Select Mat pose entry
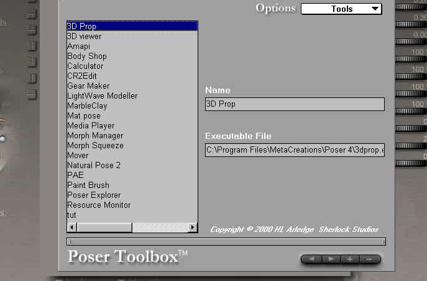Viewport: 427px width, 281px height. tap(132, 115)
